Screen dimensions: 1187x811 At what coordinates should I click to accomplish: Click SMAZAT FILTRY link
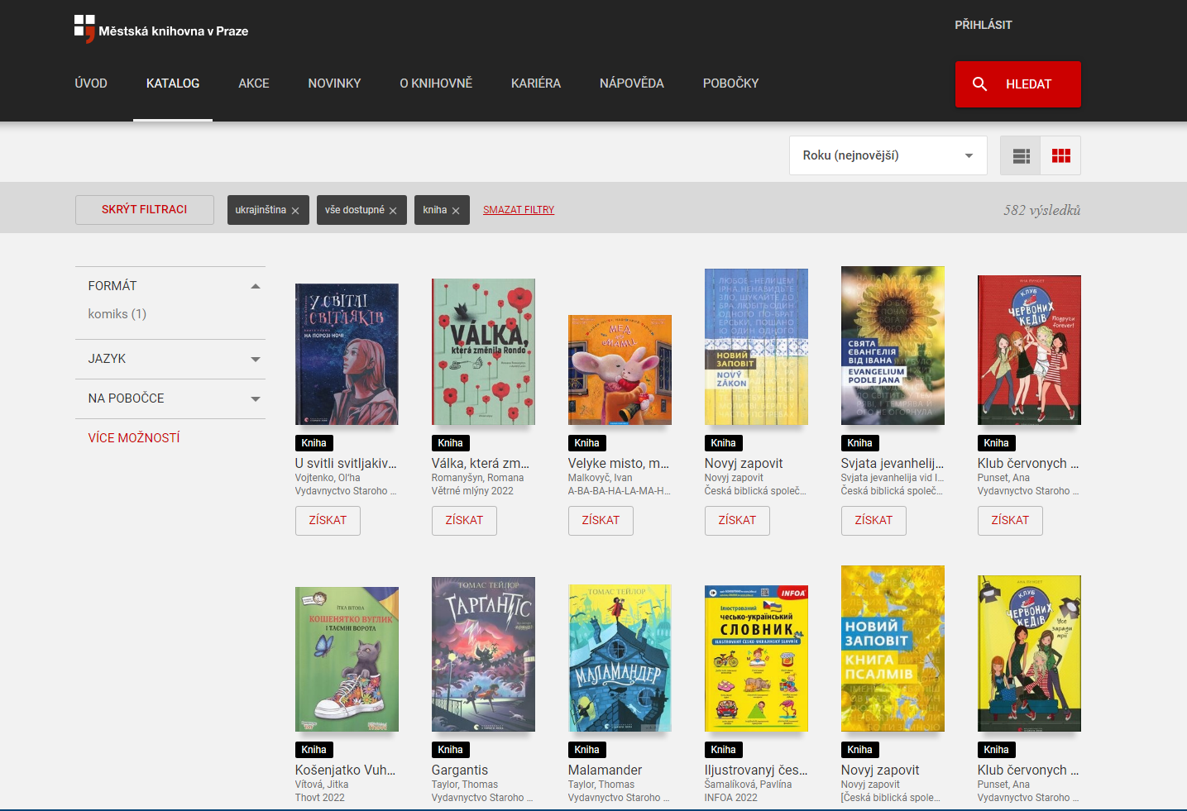point(519,210)
